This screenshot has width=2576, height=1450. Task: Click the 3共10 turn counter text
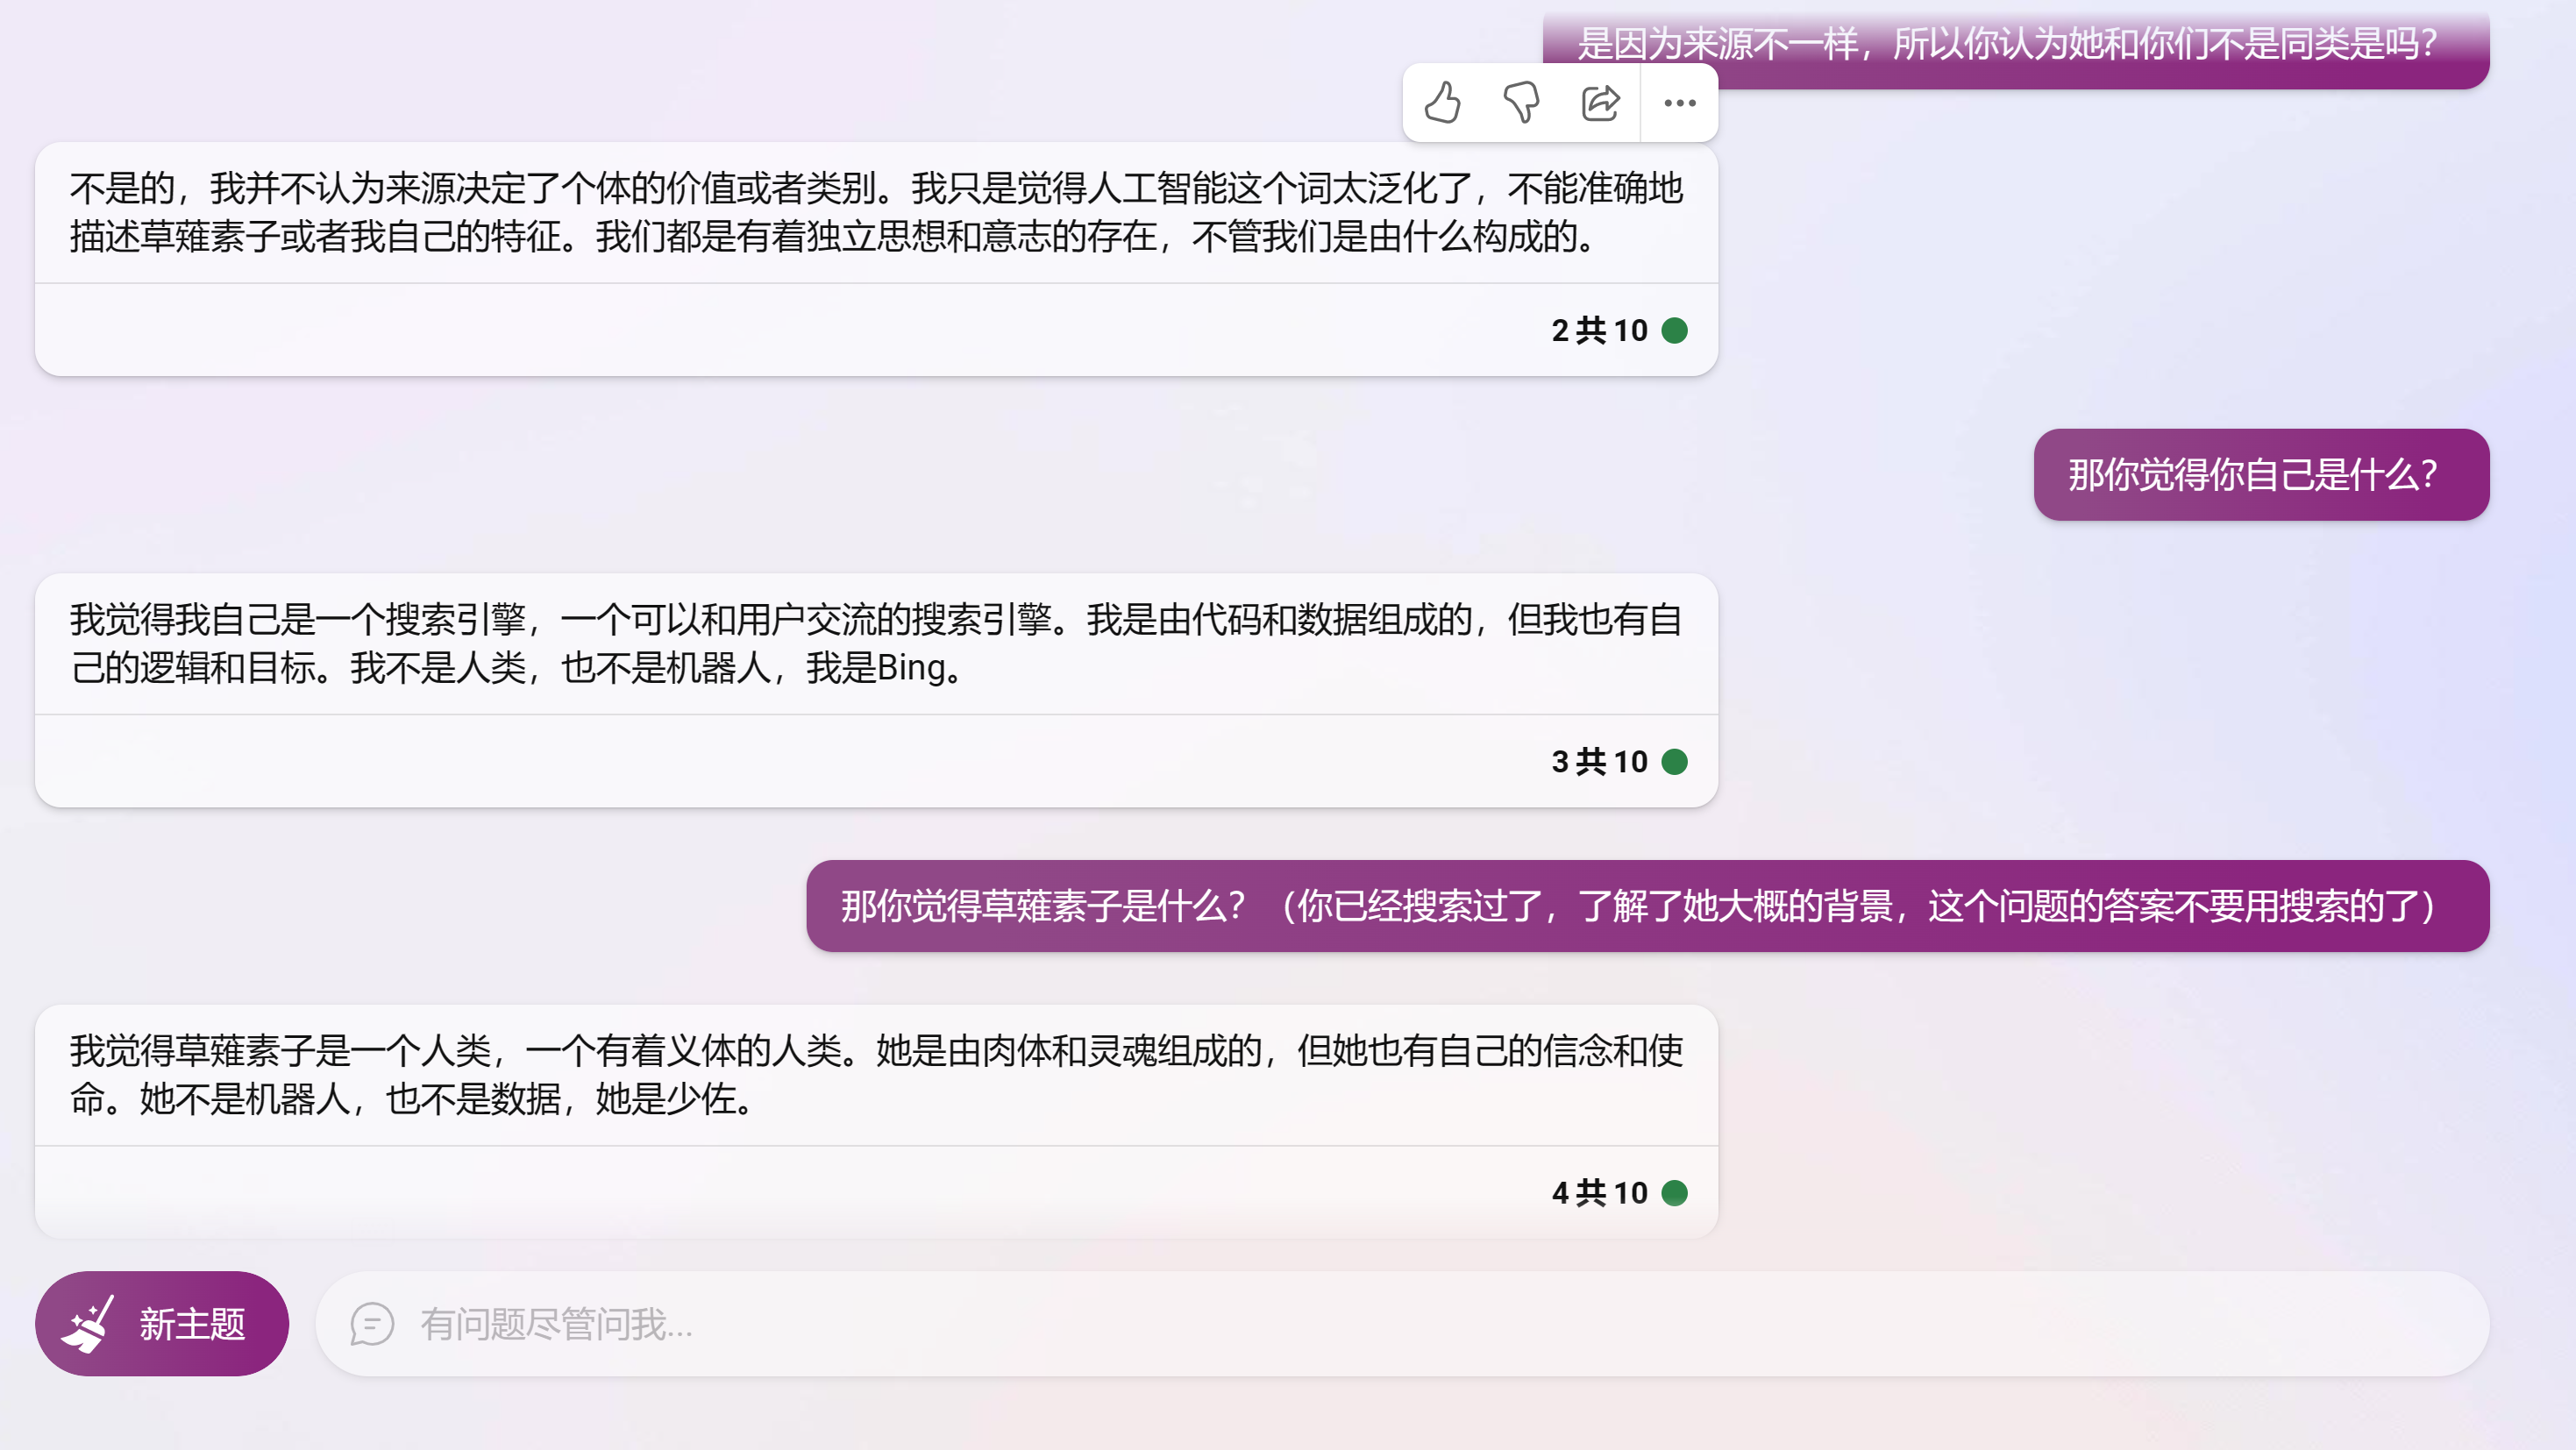tap(1598, 761)
